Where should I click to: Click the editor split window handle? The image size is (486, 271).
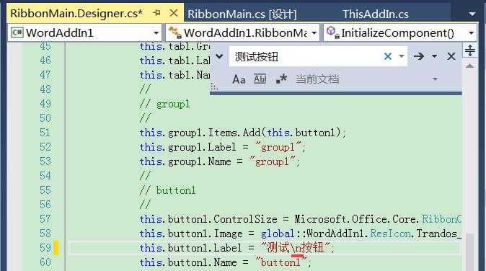tap(470, 50)
